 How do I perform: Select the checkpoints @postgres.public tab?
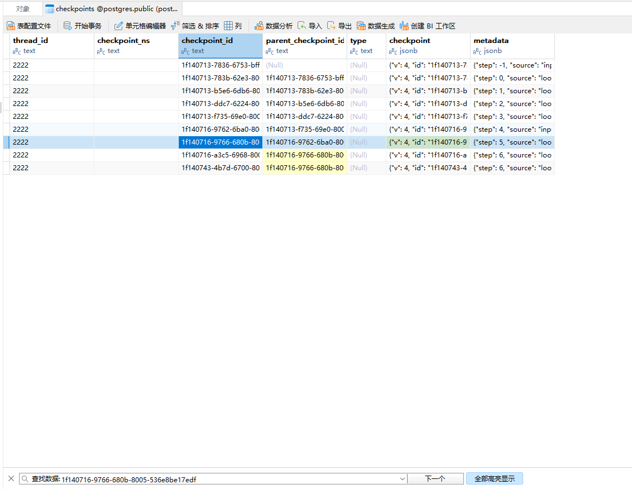112,9
